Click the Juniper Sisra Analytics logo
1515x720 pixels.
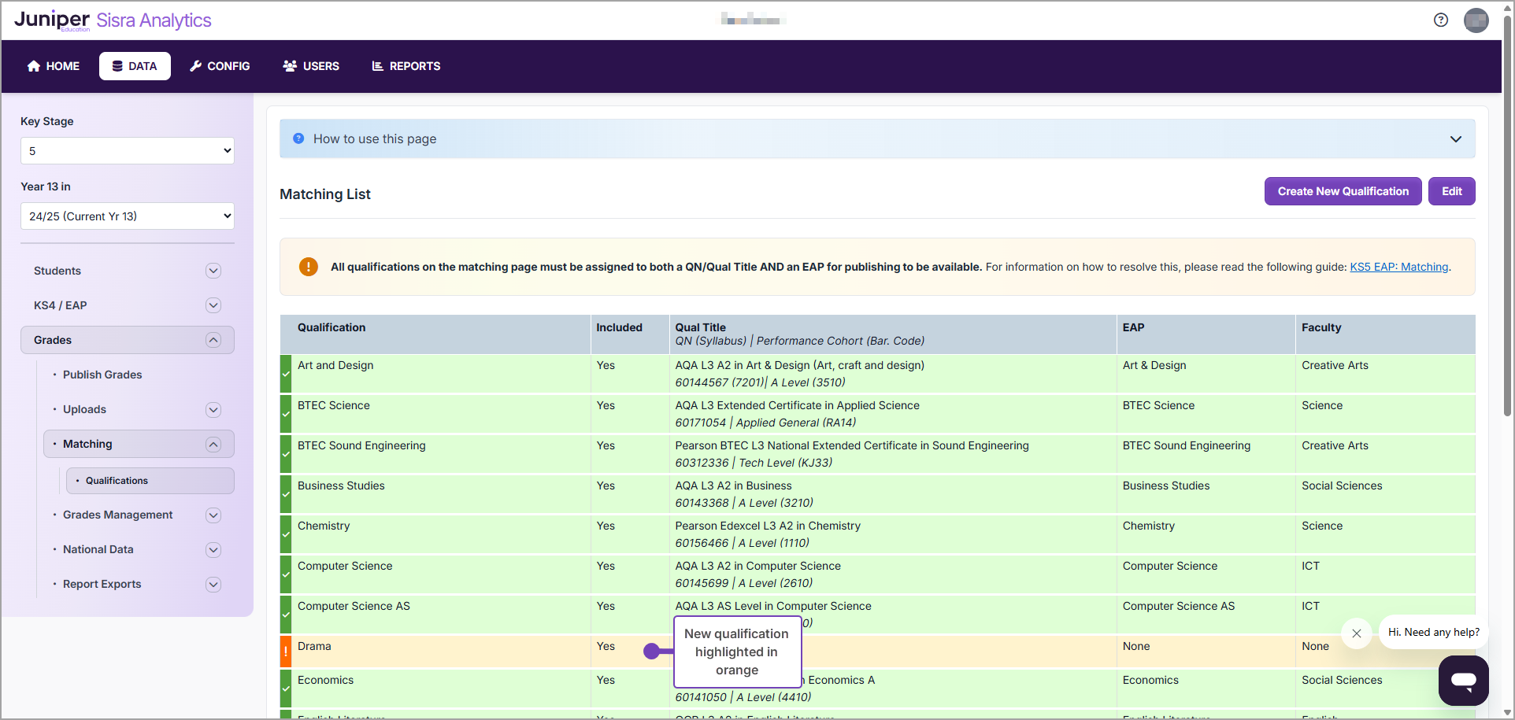pos(113,20)
